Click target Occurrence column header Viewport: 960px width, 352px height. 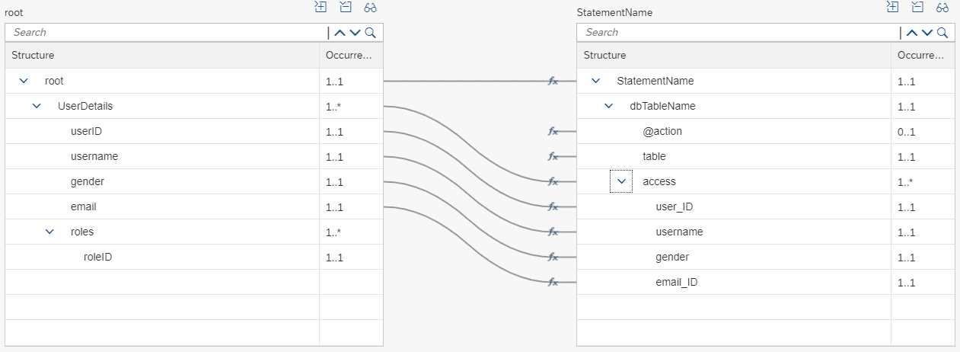[920, 56]
